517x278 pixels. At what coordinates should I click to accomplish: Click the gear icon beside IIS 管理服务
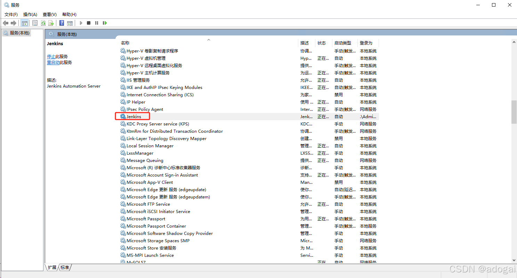[x=123, y=80]
